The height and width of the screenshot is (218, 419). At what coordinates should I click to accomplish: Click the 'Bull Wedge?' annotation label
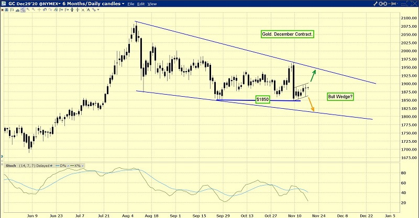(x=340, y=97)
